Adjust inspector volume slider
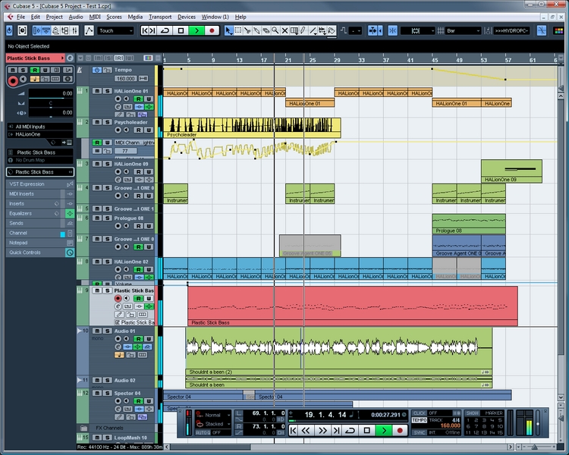This screenshot has height=455, width=569. pyautogui.click(x=50, y=97)
